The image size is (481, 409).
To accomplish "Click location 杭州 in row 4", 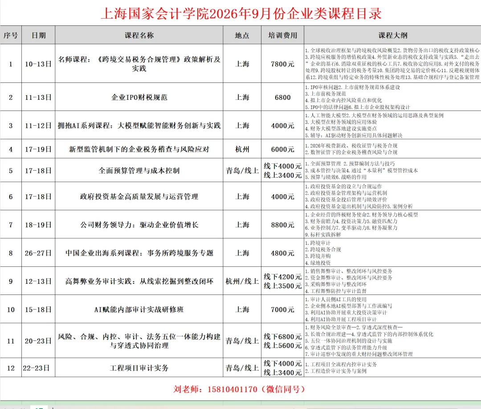I will click(x=242, y=149).
